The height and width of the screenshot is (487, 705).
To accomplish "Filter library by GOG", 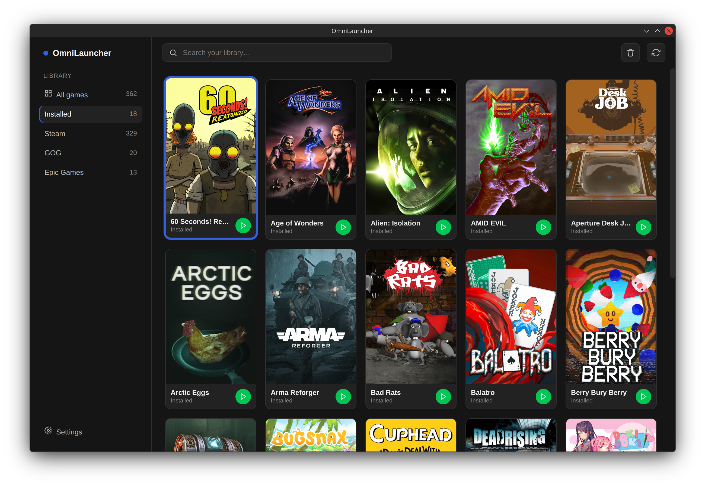I will [91, 153].
